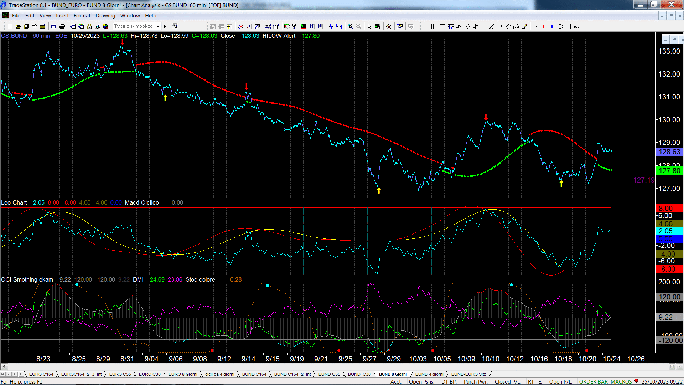This screenshot has height=385, width=684.
Task: Switch to the BUND C164 tab
Action: coord(254,374)
